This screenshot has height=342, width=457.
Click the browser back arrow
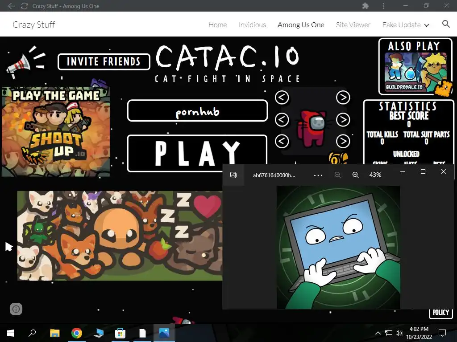coord(11,6)
